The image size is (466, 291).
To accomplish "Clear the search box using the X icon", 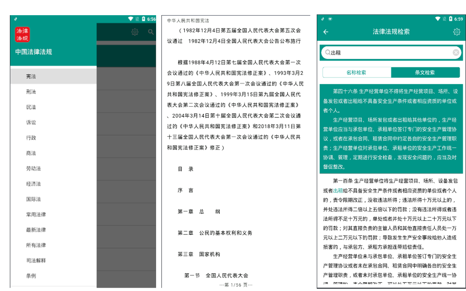I will pyautogui.click(x=456, y=52).
